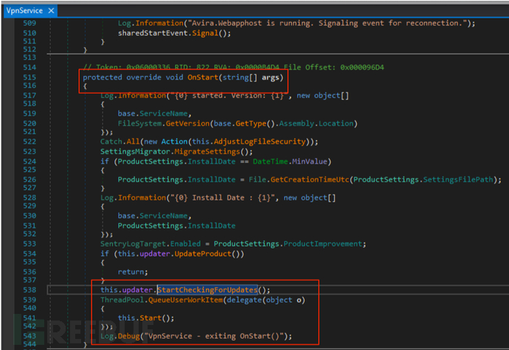Click the Token comment on line 514
Viewport: 509px width, 350px height.
tap(233, 67)
